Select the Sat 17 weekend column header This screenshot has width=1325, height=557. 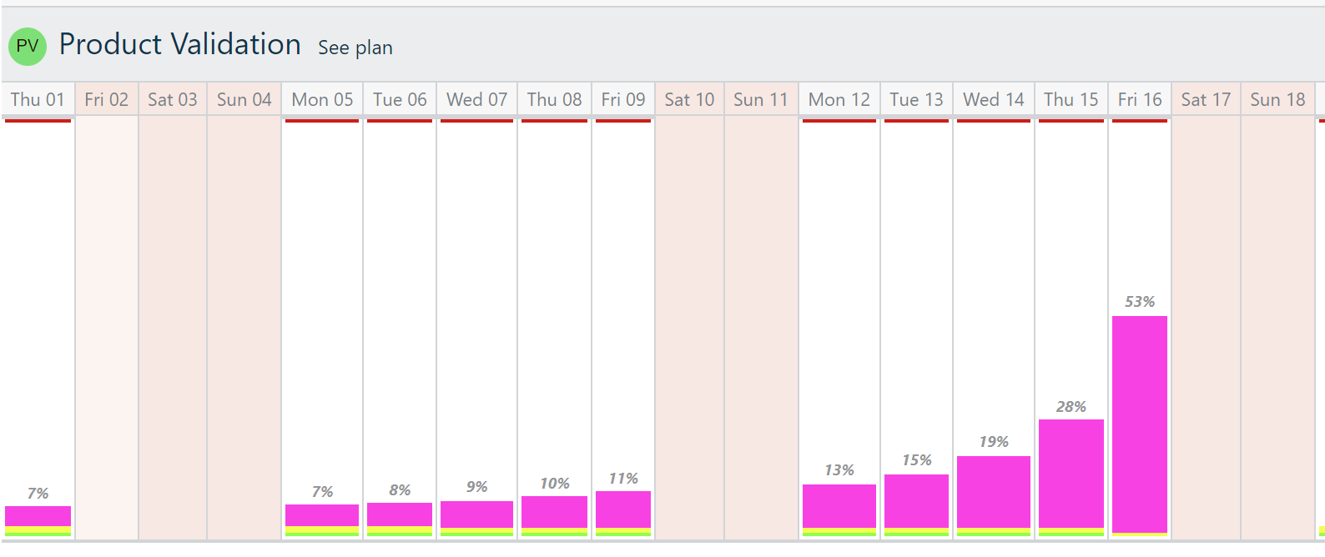click(x=1205, y=98)
